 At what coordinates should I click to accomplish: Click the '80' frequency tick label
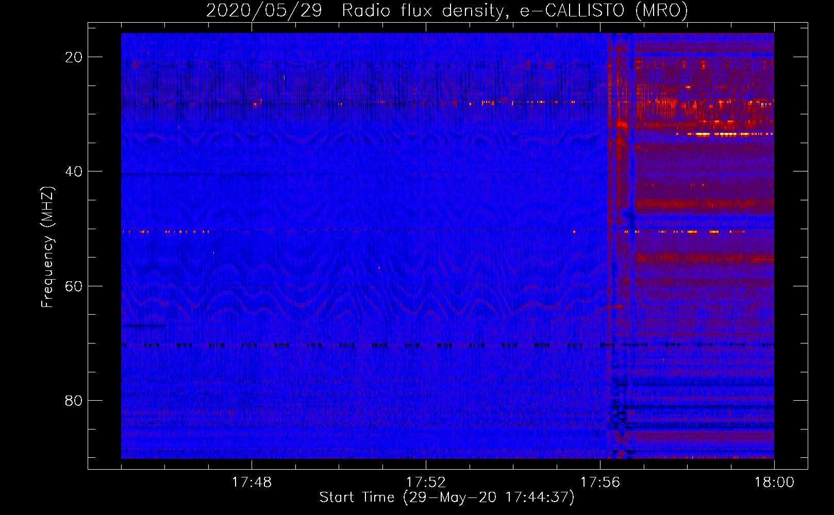(74, 400)
